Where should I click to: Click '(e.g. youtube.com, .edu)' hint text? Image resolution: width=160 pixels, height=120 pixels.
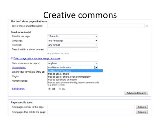pos(58,53)
